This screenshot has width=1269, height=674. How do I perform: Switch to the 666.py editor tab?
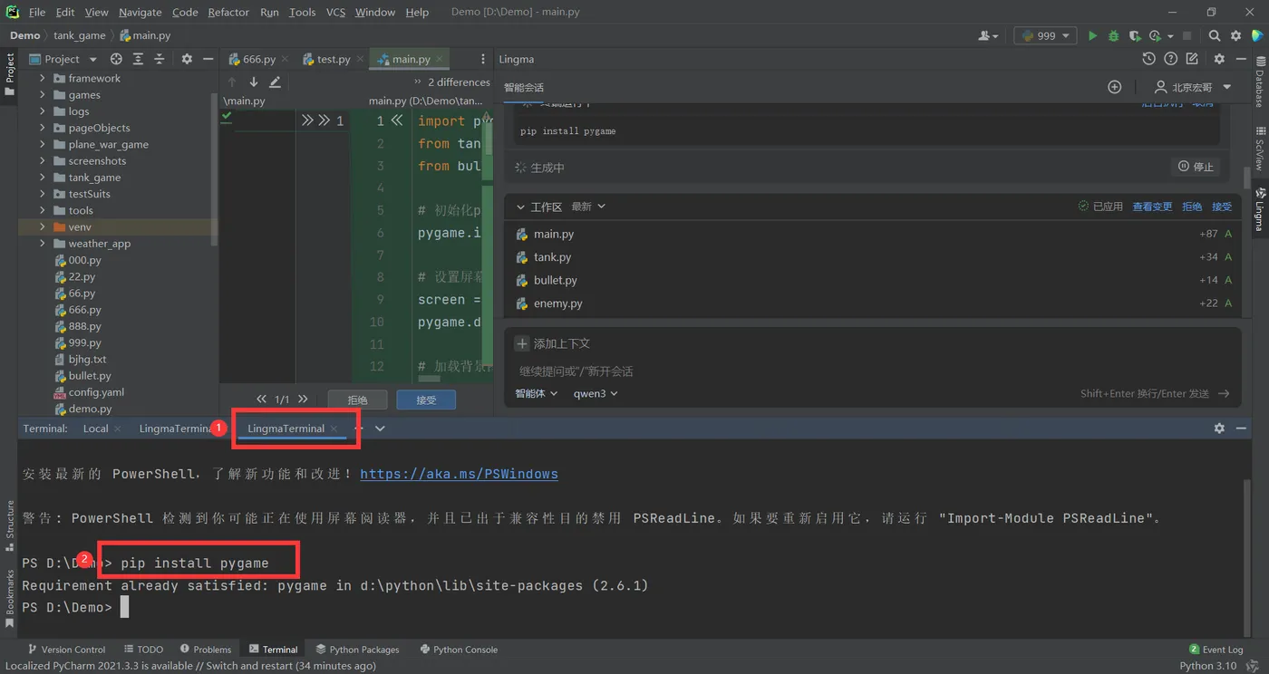pyautogui.click(x=258, y=59)
